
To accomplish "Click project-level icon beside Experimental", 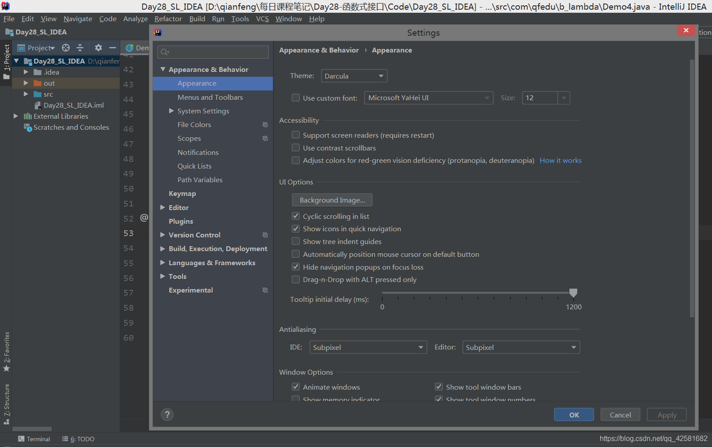I will coord(265,290).
